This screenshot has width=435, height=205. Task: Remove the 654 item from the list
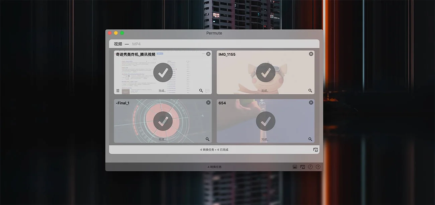coord(311,103)
